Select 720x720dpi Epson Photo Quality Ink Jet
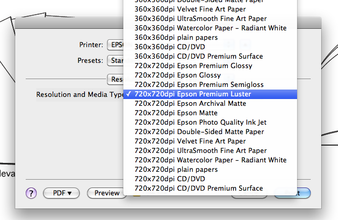The width and height of the screenshot is (338, 220). click(210, 123)
